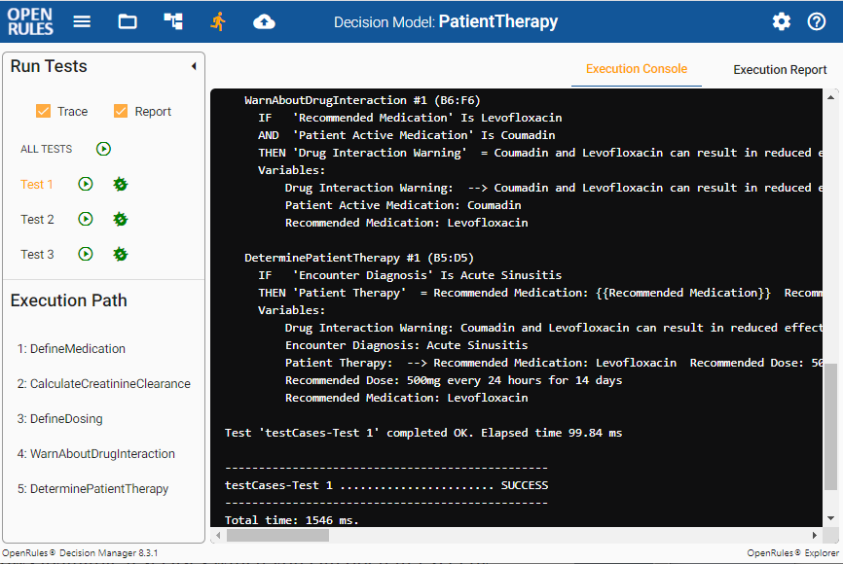This screenshot has height=564, width=843.
Task: Click the DefineMedication execution path step
Action: coord(71,349)
